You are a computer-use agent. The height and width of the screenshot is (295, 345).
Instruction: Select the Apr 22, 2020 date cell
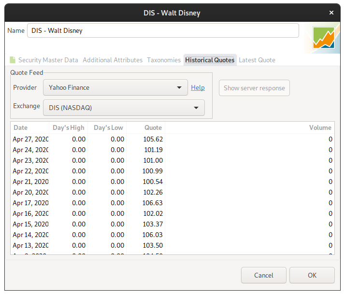click(30, 171)
